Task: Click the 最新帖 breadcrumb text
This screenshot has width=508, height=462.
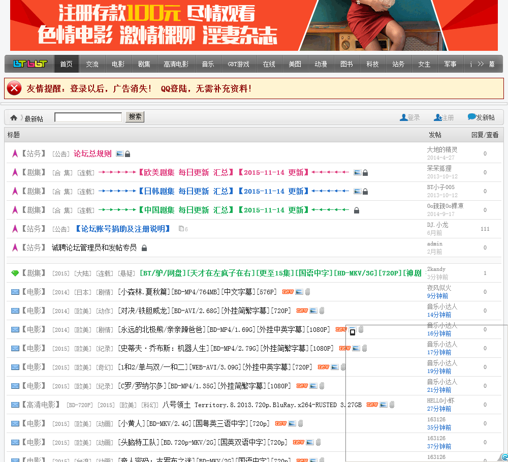Action: [x=34, y=119]
